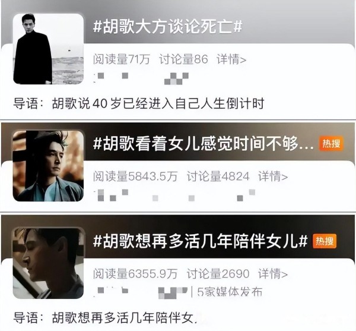
Task: Click the dark side-profile portrait thumbnail
Action: (x=49, y=263)
